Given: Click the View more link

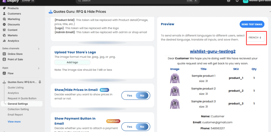Looking at the screenshot, I should tap(14, 122).
